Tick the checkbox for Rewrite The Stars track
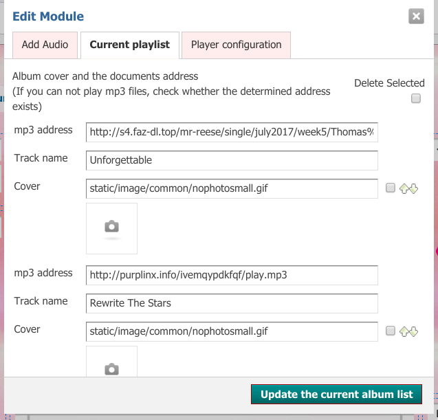The image size is (438, 420). (x=391, y=331)
